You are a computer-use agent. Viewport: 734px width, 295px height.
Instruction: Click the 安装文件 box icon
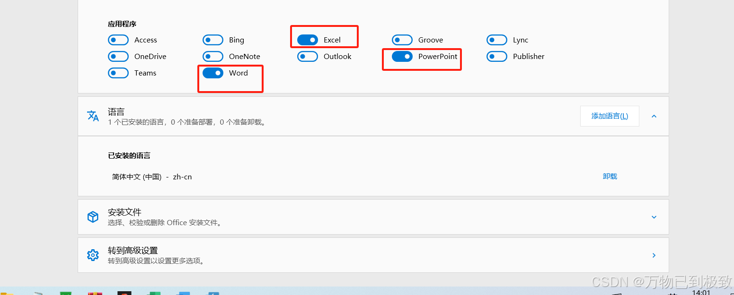coord(93,217)
